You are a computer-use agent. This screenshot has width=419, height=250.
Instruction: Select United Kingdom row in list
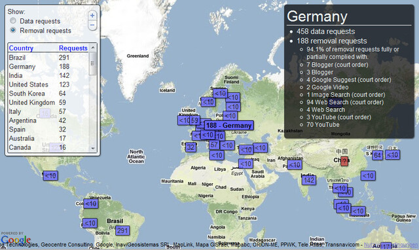[48, 102]
